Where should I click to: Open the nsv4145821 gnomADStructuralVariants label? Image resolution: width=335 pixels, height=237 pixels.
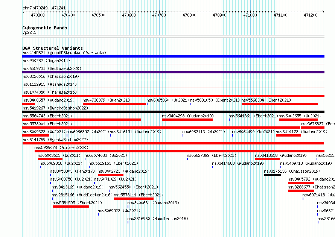click(64, 53)
